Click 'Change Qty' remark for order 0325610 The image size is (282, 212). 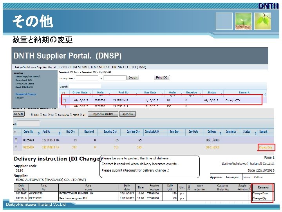260,198
